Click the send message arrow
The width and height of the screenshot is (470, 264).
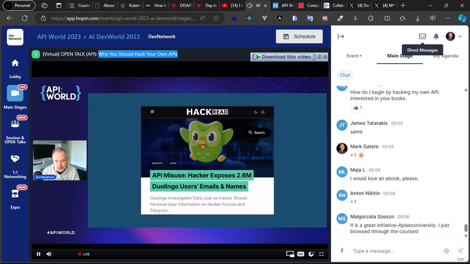click(x=460, y=251)
